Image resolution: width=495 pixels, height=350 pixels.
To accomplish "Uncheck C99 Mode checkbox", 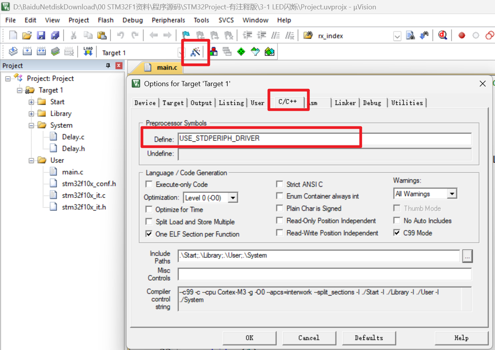I will point(397,233).
